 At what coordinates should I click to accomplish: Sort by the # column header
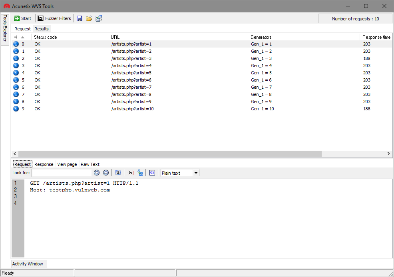21,37
